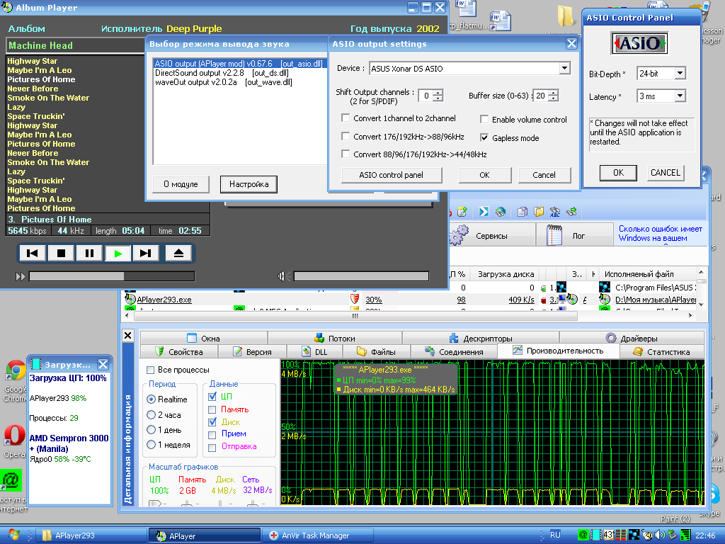The height and width of the screenshot is (544, 725).
Task: Click the RU language indicator
Action: 555,535
